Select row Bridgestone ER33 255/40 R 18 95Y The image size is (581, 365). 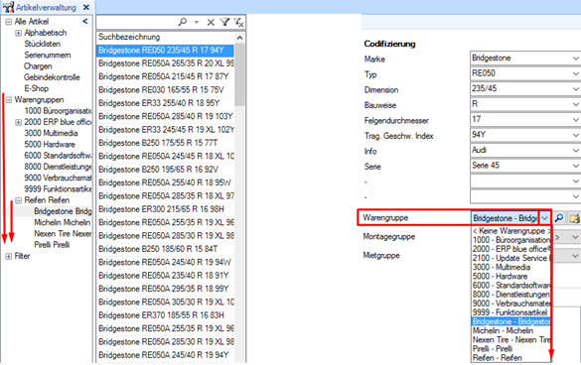[165, 103]
